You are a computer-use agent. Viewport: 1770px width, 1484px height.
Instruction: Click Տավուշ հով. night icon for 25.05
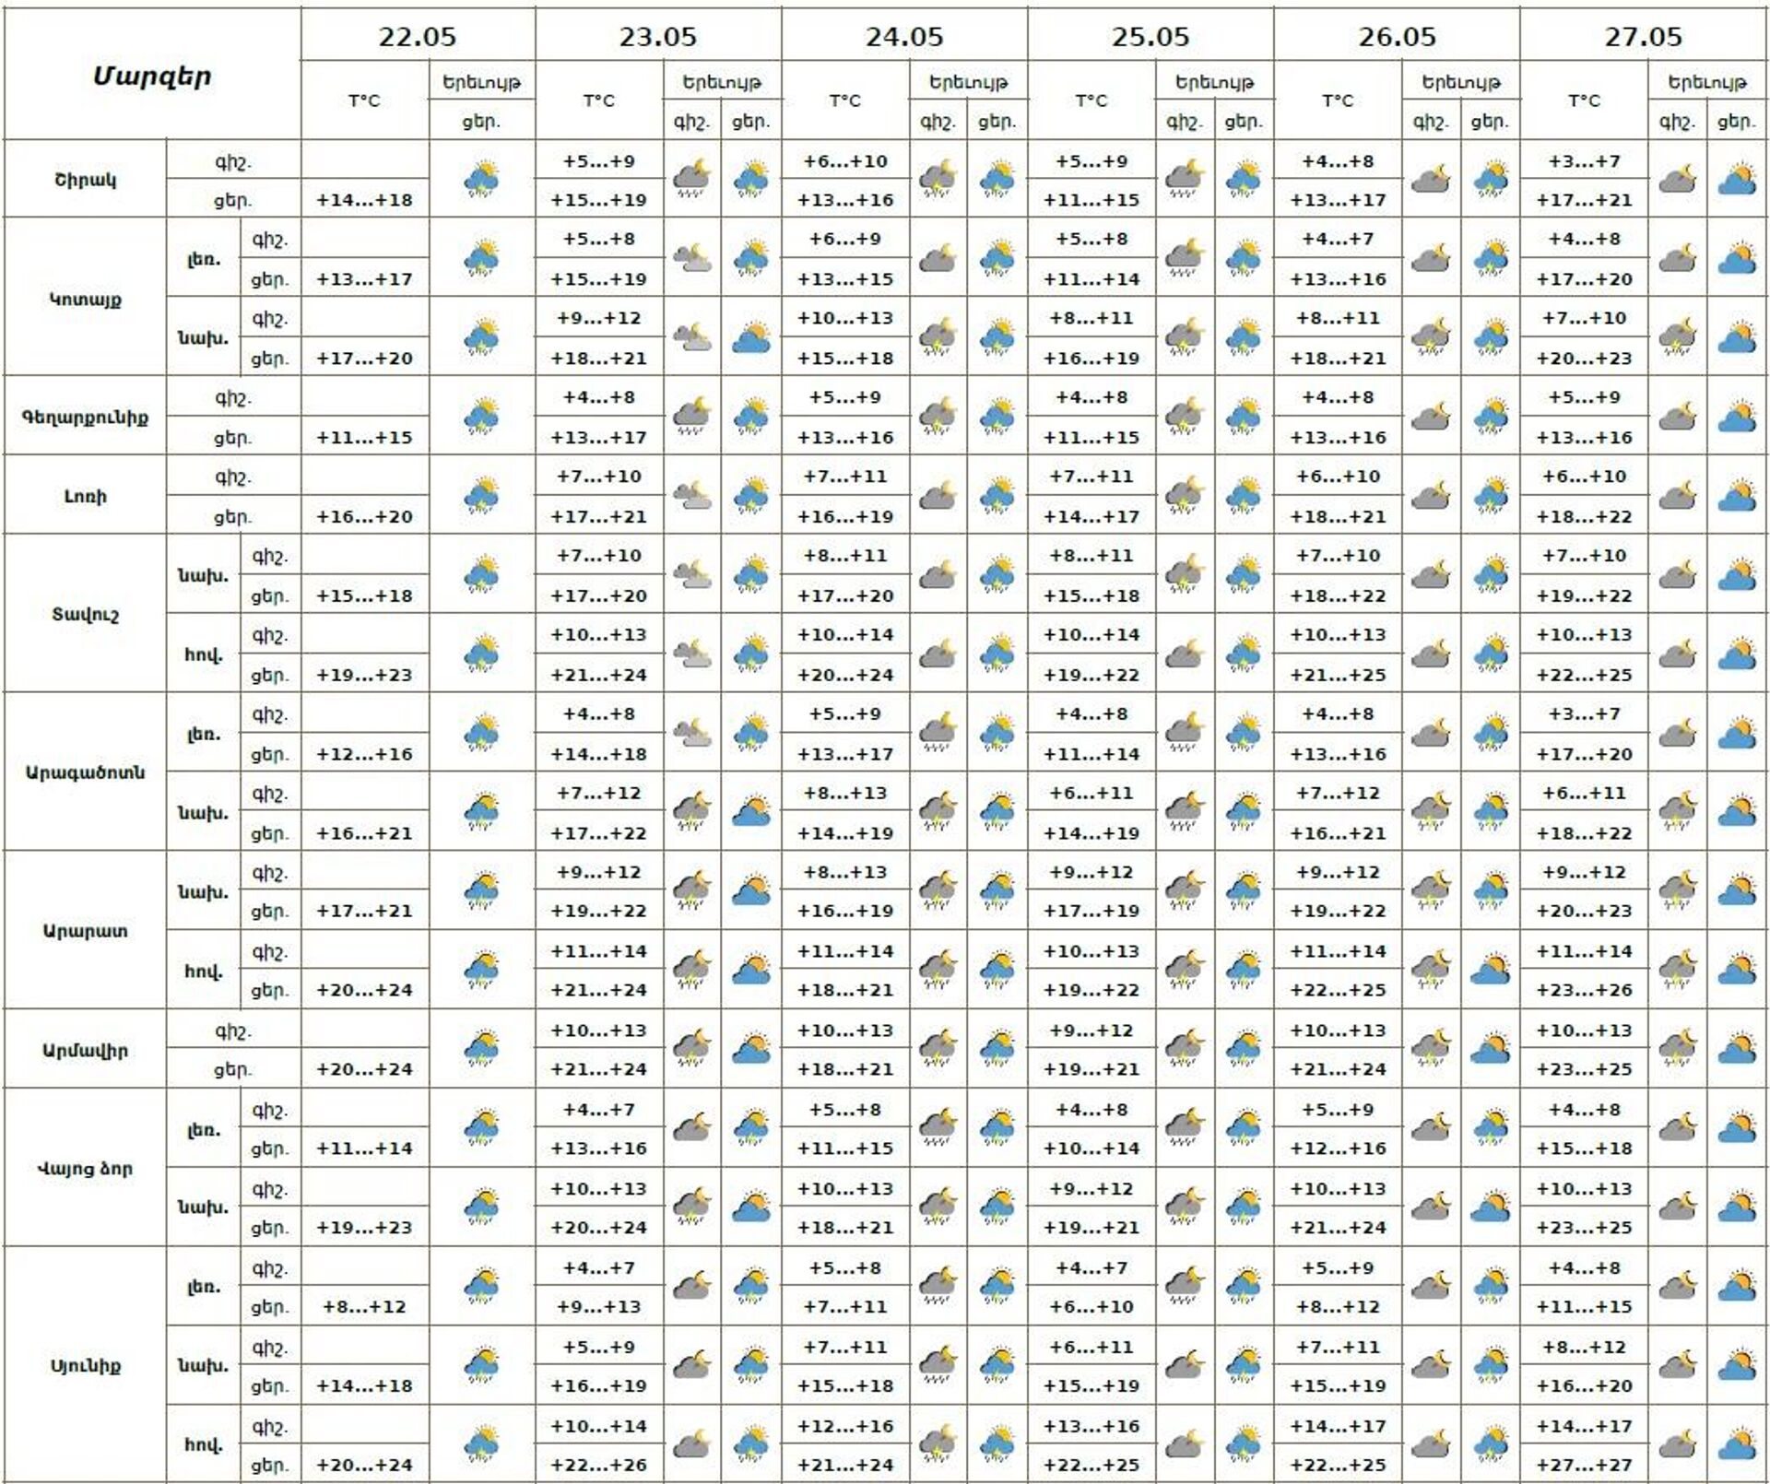(1184, 654)
